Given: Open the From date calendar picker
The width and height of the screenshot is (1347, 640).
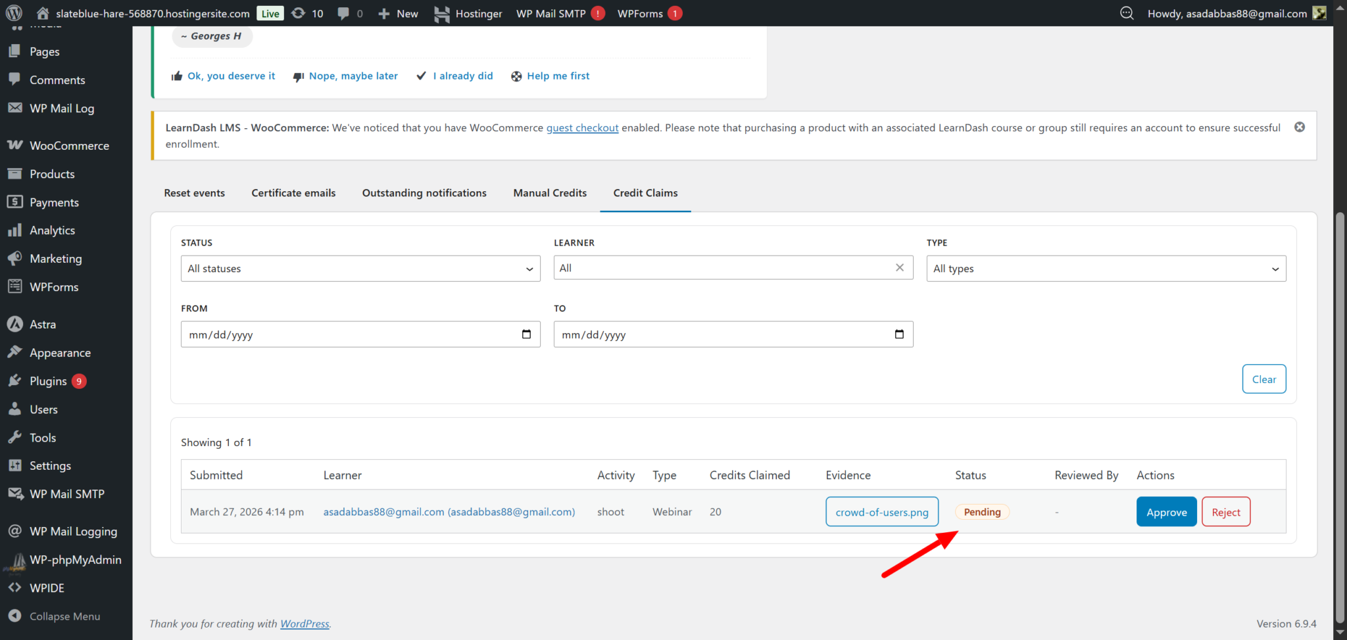Looking at the screenshot, I should pyautogui.click(x=526, y=334).
